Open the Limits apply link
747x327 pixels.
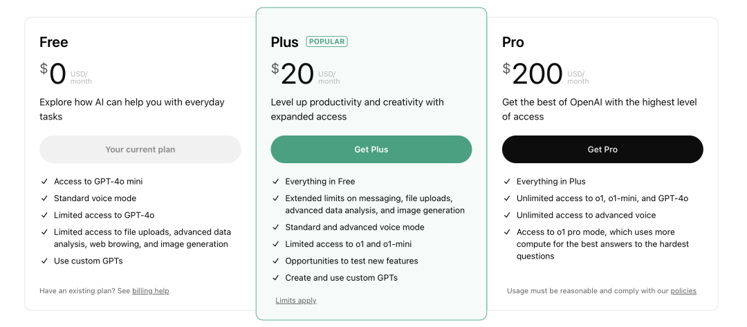point(296,301)
